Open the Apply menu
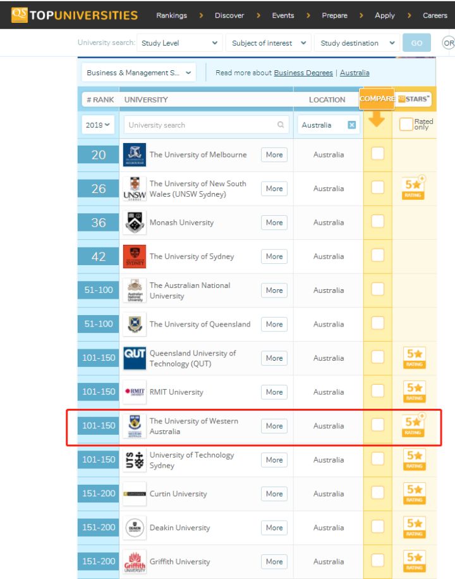Image resolution: width=455 pixels, height=579 pixels. click(385, 15)
